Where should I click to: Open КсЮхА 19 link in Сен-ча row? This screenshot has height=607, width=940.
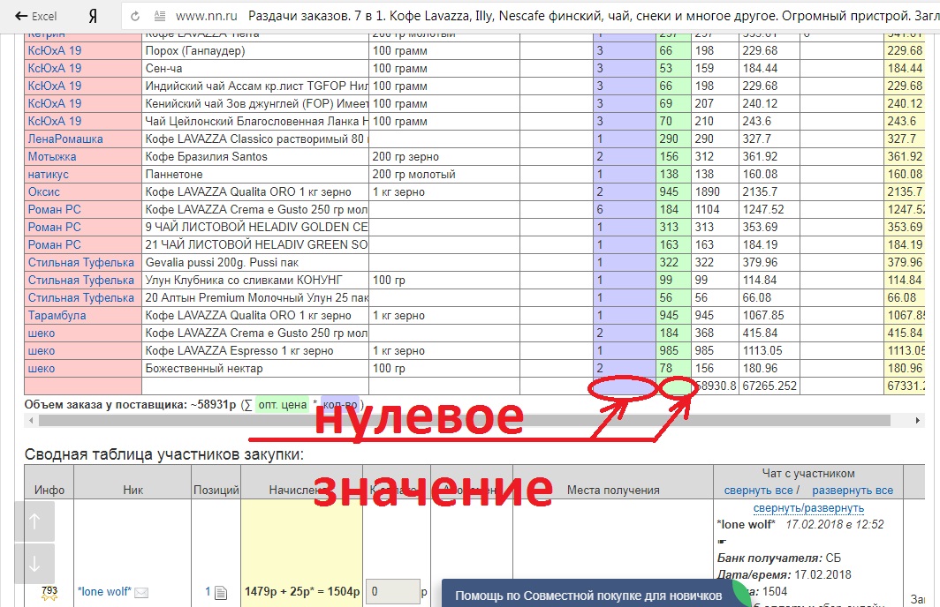coord(55,68)
